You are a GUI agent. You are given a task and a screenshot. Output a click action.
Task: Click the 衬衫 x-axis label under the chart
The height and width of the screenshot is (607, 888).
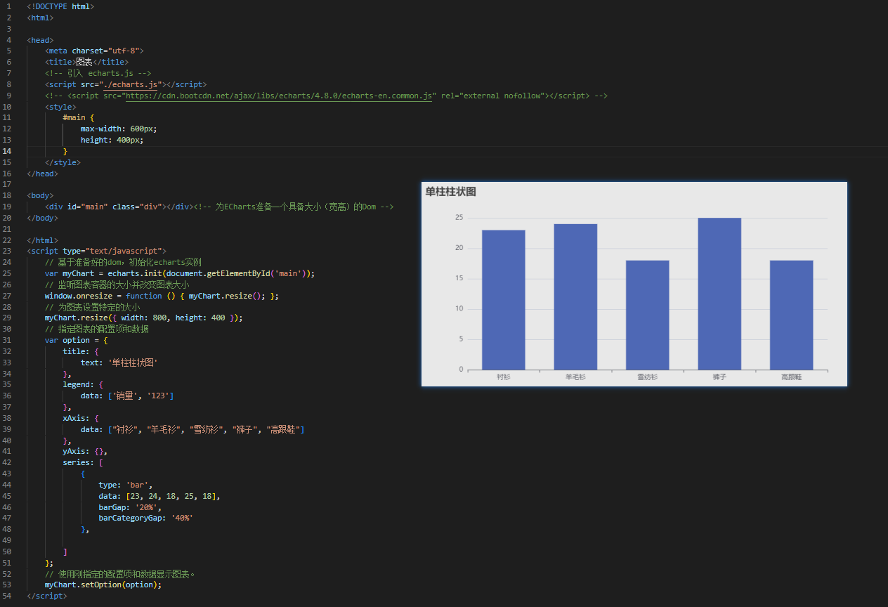[x=503, y=377]
